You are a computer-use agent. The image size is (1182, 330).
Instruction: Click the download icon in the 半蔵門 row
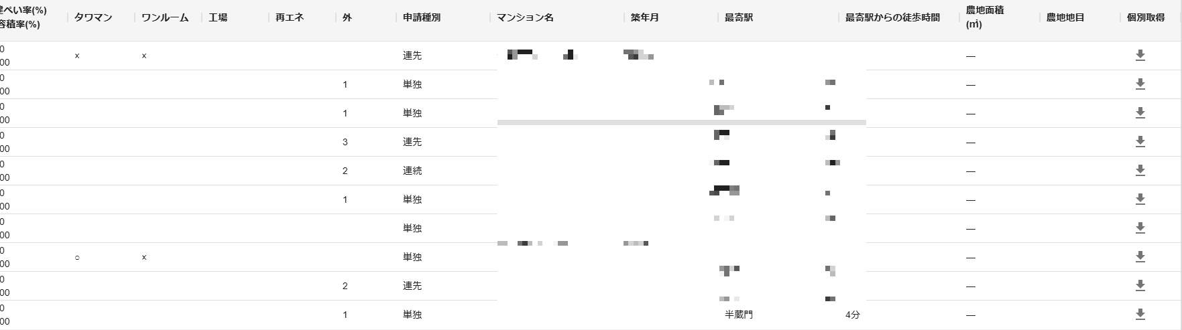(1140, 315)
